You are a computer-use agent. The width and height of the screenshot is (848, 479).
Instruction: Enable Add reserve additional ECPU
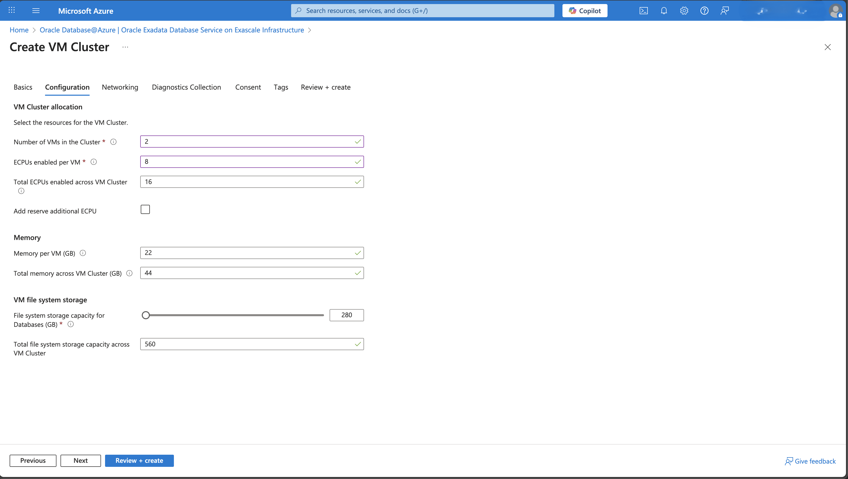coord(145,209)
